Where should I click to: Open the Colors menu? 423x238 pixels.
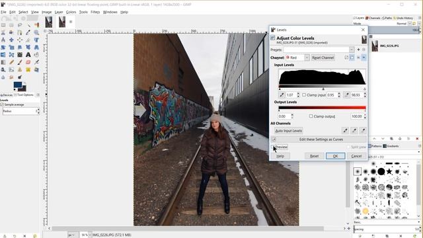point(71,12)
